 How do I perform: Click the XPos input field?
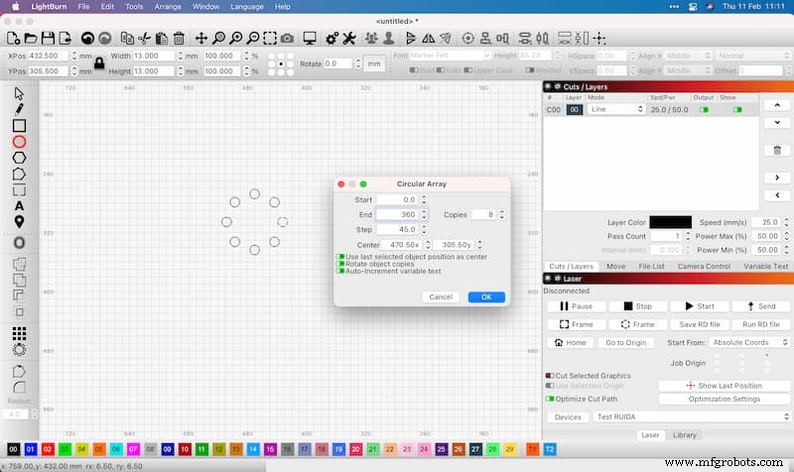click(x=48, y=56)
